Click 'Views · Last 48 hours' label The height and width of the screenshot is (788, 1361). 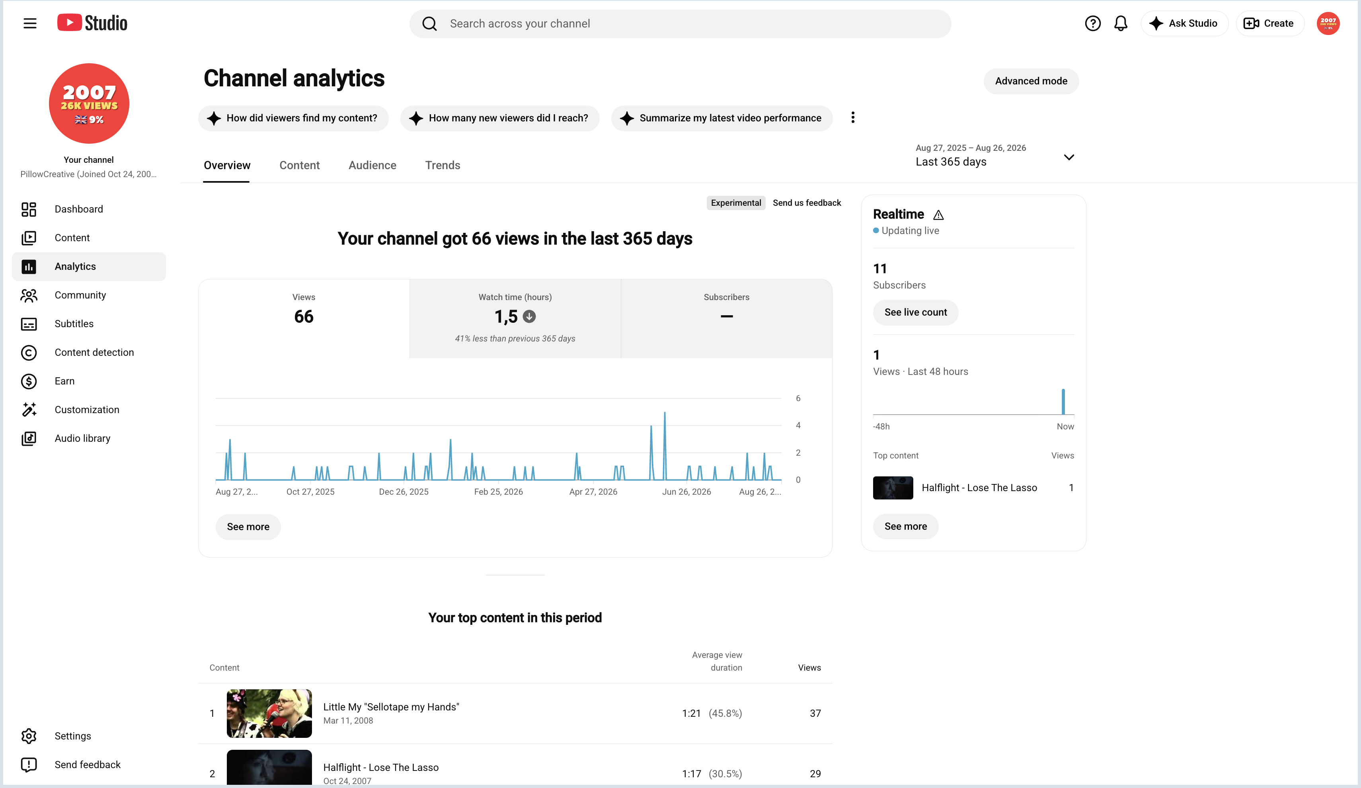920,372
